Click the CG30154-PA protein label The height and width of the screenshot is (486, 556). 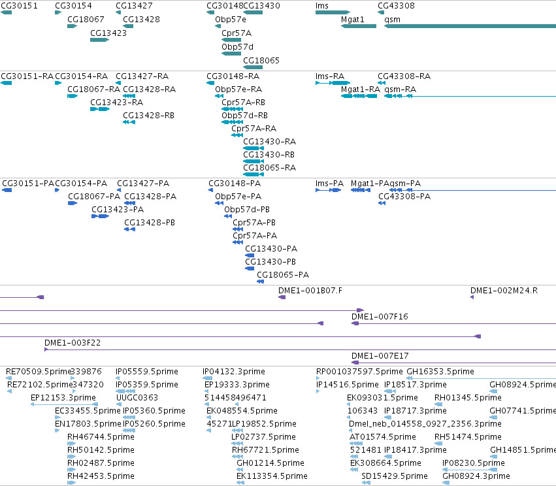coord(81,184)
